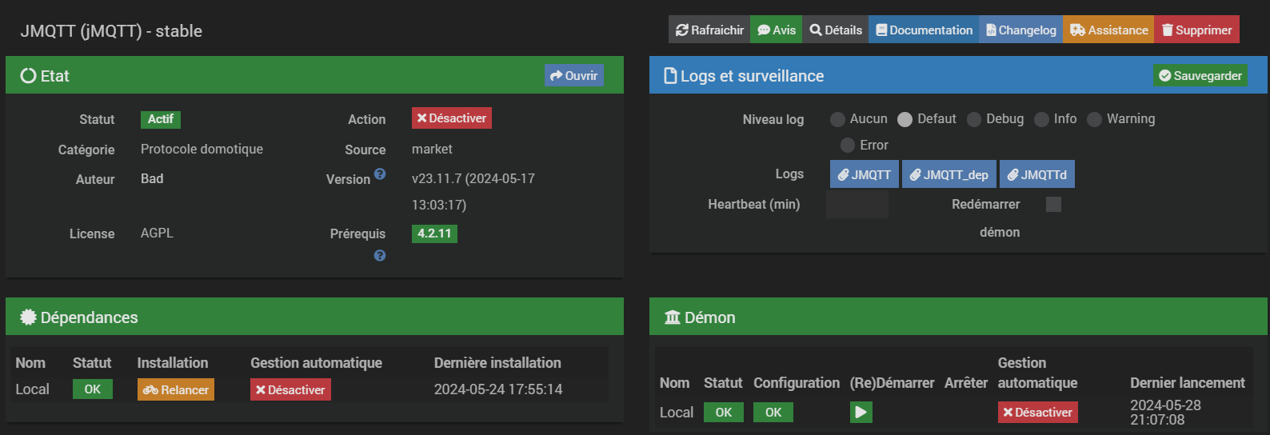Select the Aucun log level

(x=837, y=119)
